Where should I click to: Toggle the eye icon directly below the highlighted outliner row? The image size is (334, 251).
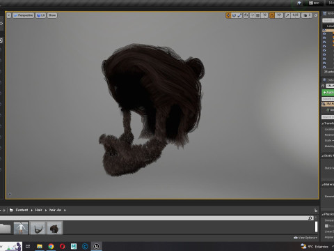coord(324,33)
